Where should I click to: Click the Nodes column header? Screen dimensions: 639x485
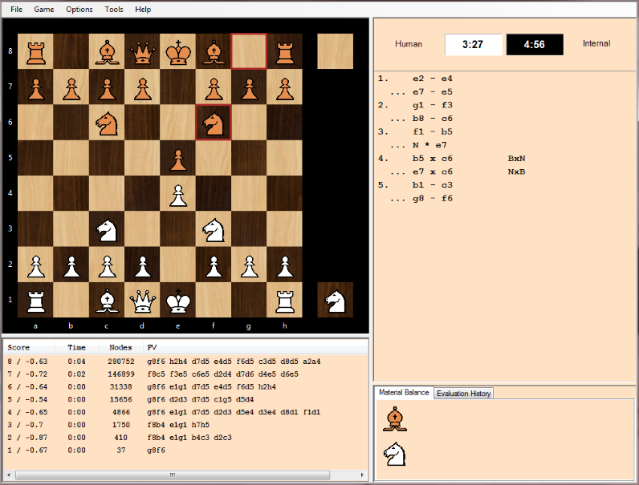120,347
